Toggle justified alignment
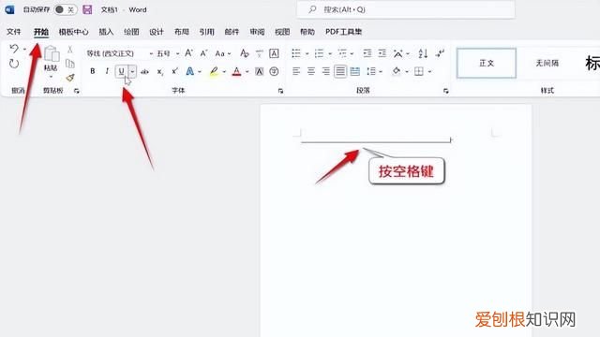The width and height of the screenshot is (600, 337). 340,71
